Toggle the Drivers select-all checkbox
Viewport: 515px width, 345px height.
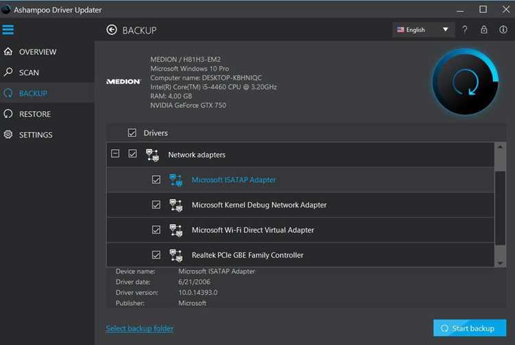pyautogui.click(x=132, y=133)
